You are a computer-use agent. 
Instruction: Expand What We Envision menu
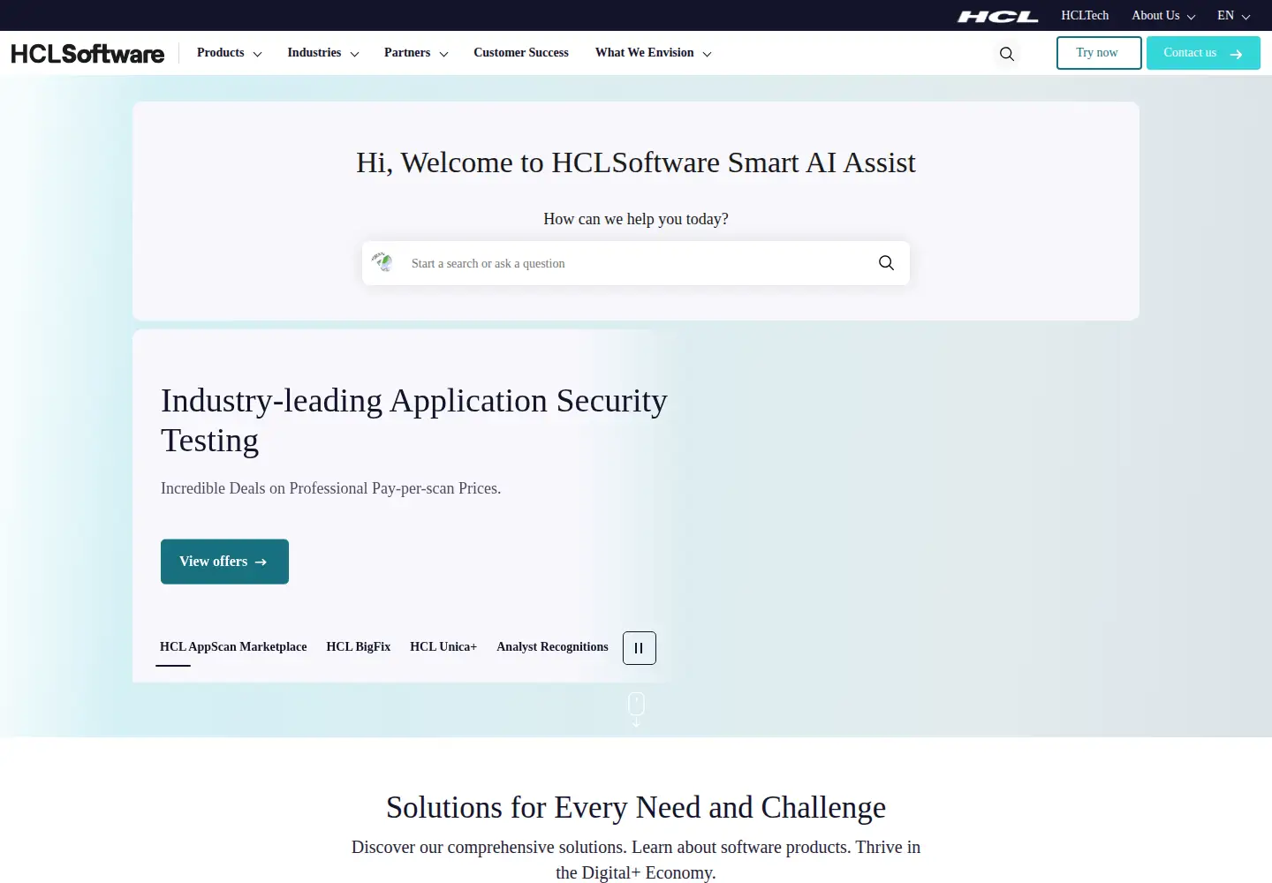tap(654, 53)
